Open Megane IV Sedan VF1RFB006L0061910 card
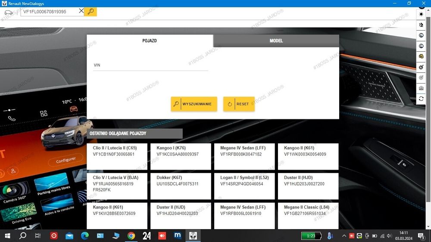431x242 pixels. pyautogui.click(x=244, y=216)
